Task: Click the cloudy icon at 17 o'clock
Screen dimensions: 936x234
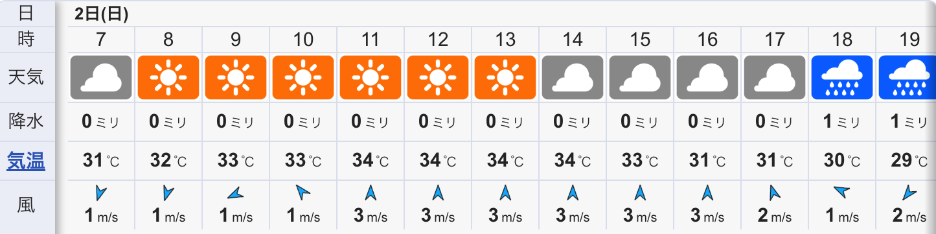Action: click(775, 78)
